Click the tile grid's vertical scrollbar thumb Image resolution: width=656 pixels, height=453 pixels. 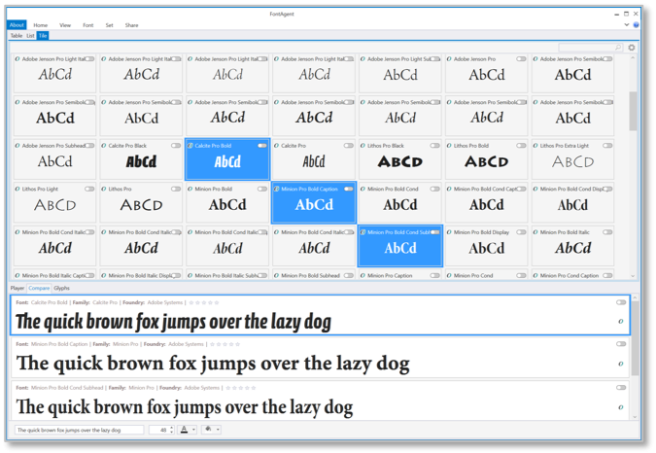click(633, 111)
